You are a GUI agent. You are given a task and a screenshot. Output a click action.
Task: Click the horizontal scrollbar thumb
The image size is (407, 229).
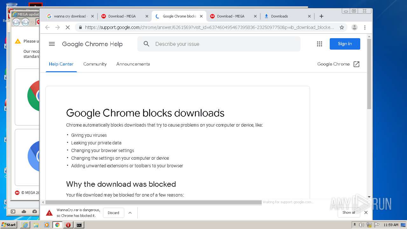(153, 202)
